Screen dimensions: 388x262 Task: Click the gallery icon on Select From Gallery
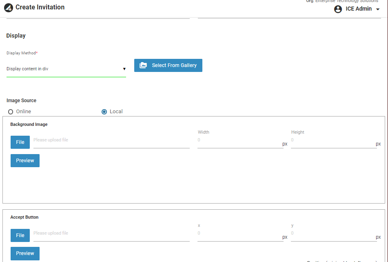click(143, 65)
